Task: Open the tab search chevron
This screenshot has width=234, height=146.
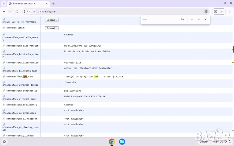Action: click(4, 4)
